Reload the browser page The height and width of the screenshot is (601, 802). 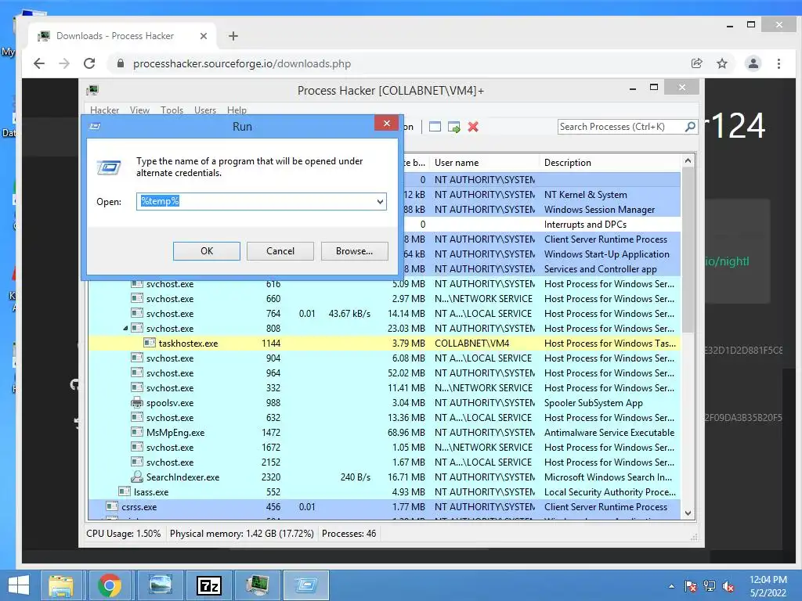tap(89, 63)
